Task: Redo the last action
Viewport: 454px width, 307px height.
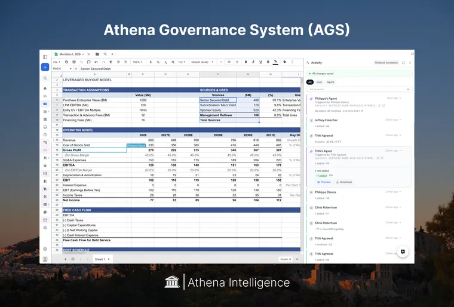Action: coord(103,62)
